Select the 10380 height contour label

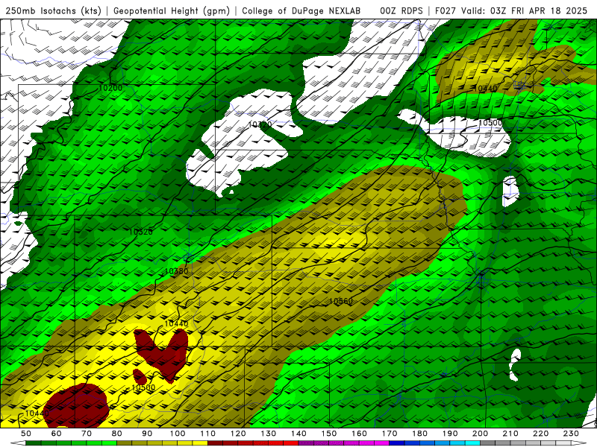click(176, 271)
